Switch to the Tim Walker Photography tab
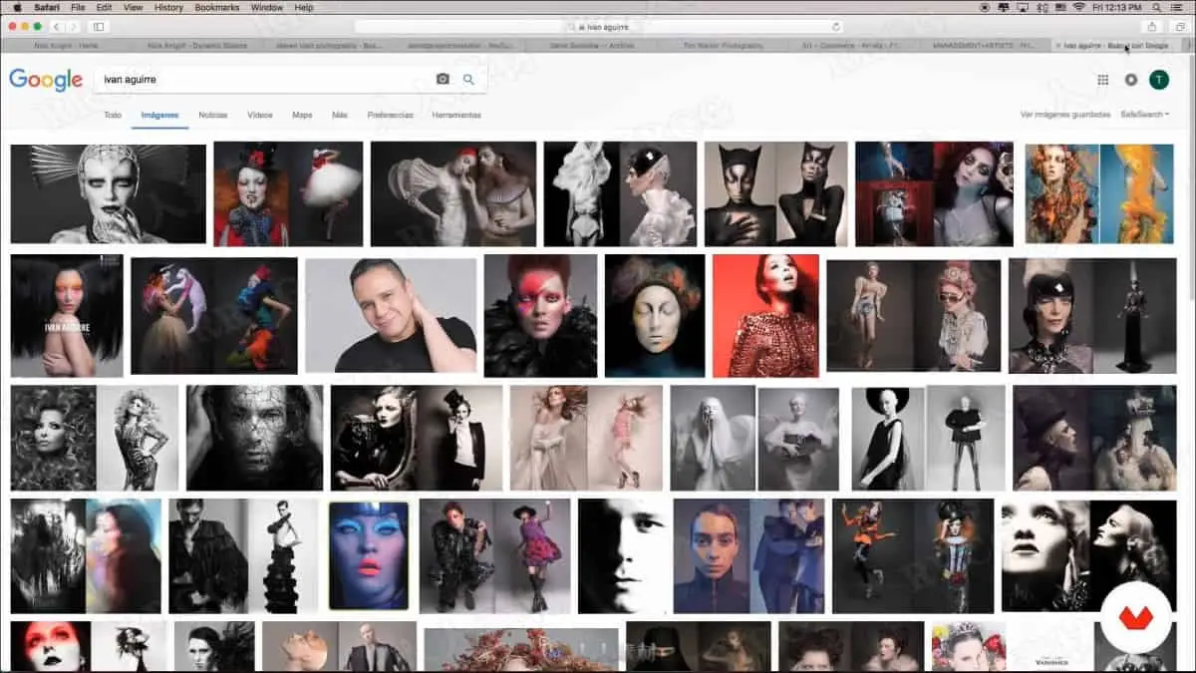The height and width of the screenshot is (673, 1196). [724, 45]
